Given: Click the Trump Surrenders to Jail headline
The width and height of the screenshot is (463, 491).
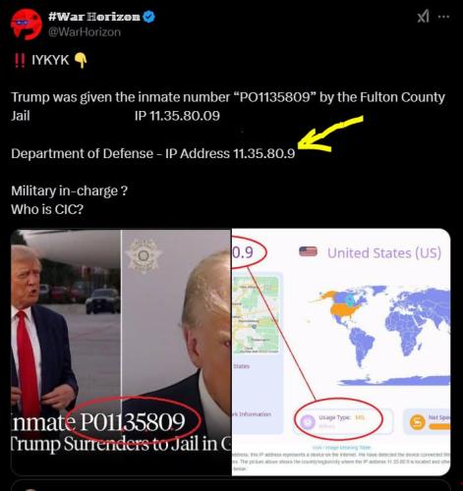Looking at the screenshot, I should [121, 445].
